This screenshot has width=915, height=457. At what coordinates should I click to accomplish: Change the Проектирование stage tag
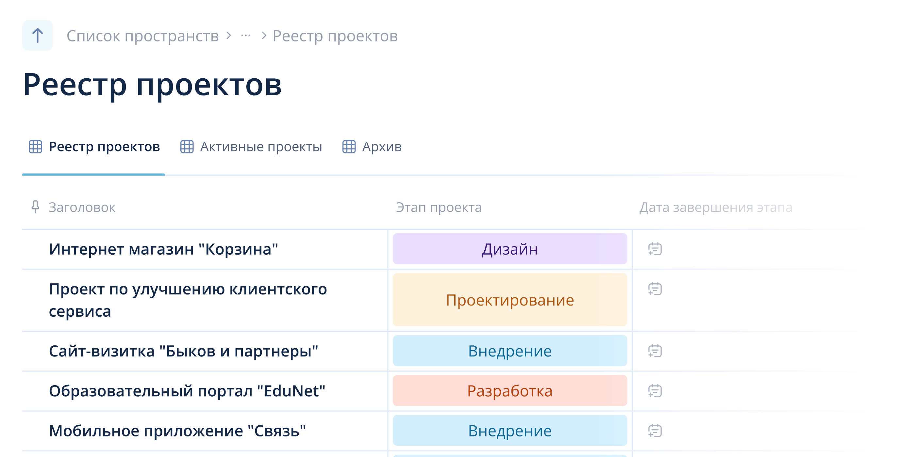510,300
